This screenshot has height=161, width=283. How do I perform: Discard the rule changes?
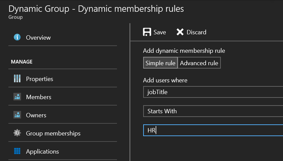coord(191,32)
